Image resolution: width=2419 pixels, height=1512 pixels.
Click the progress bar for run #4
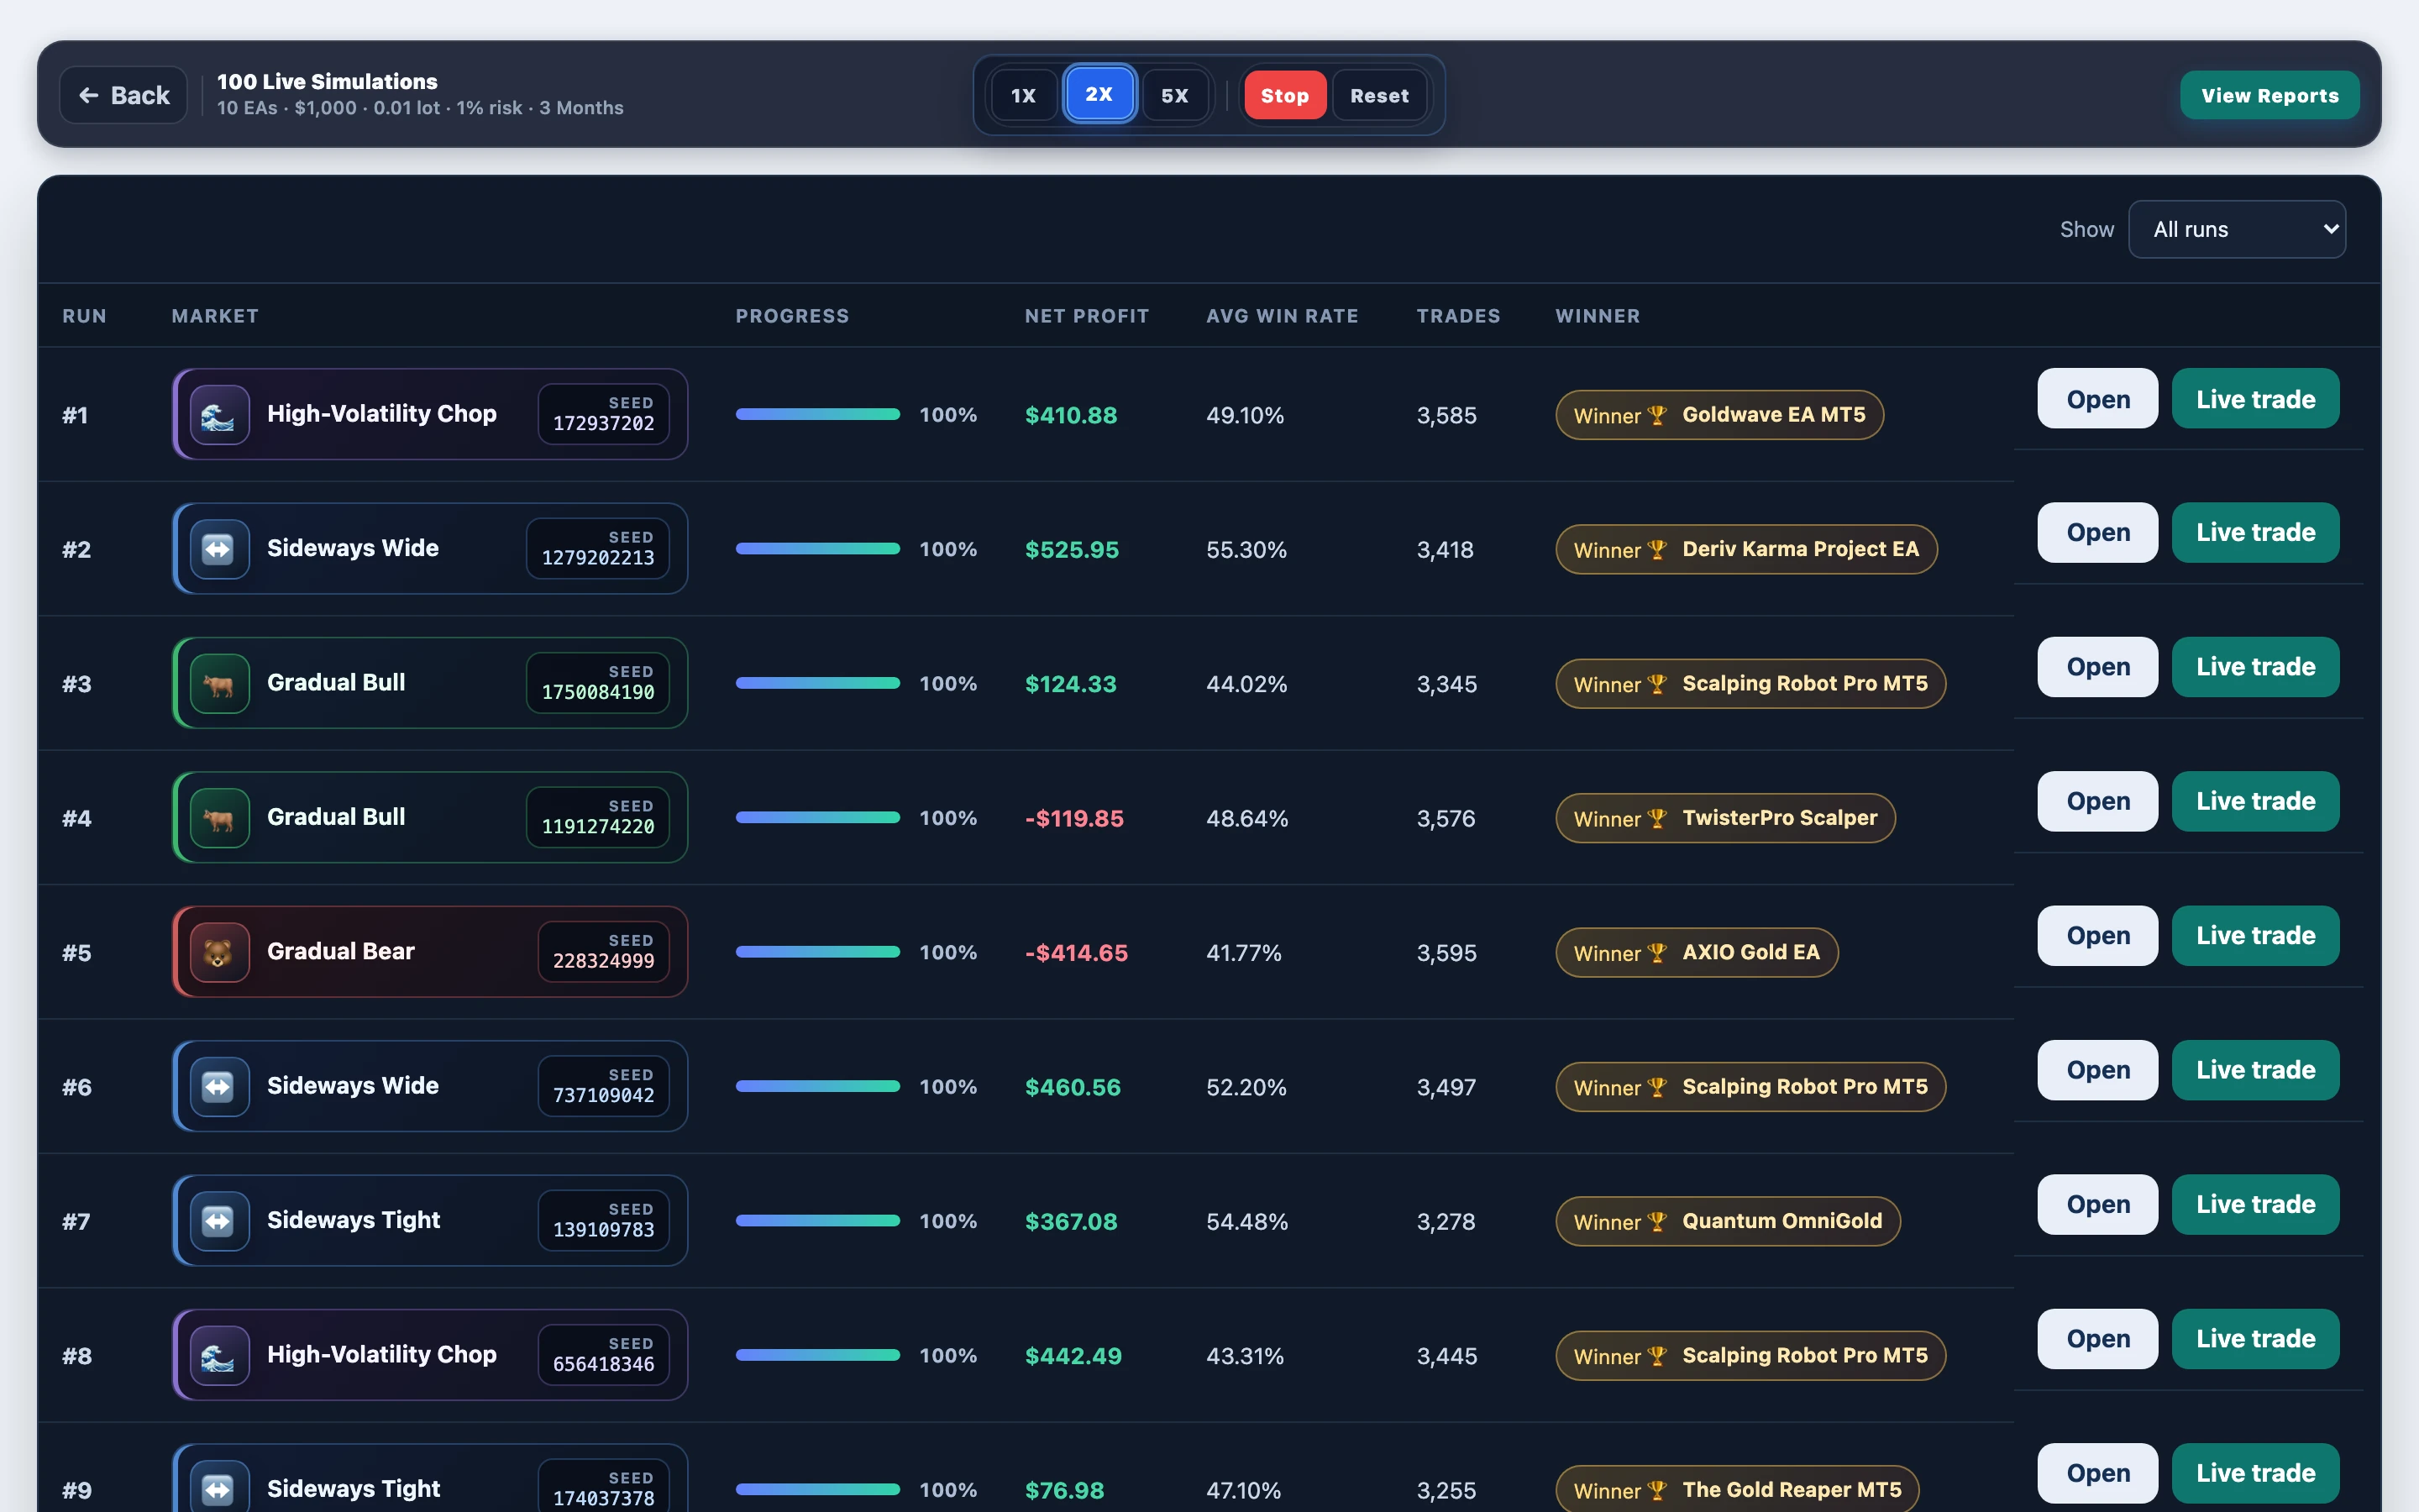click(817, 818)
